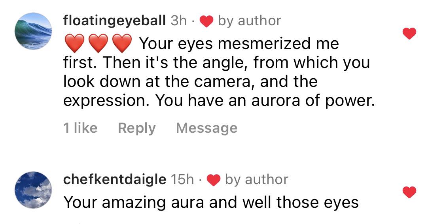Viewport: 445px width, 224px height.
Task: Unlike floatingeyeball's comment with the right-side heart
Action: tap(409, 34)
